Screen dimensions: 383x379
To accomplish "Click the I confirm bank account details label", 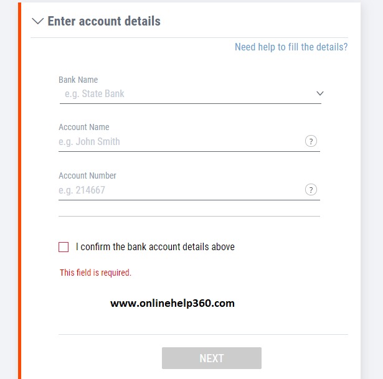I will point(155,247).
